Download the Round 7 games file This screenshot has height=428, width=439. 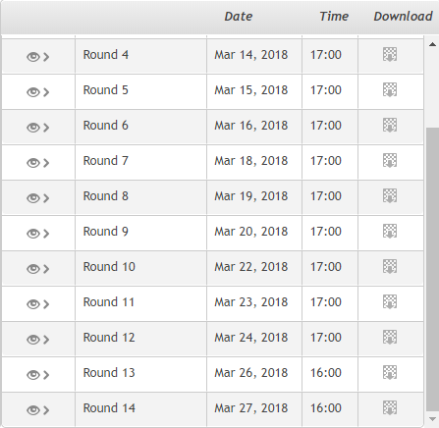pos(390,160)
